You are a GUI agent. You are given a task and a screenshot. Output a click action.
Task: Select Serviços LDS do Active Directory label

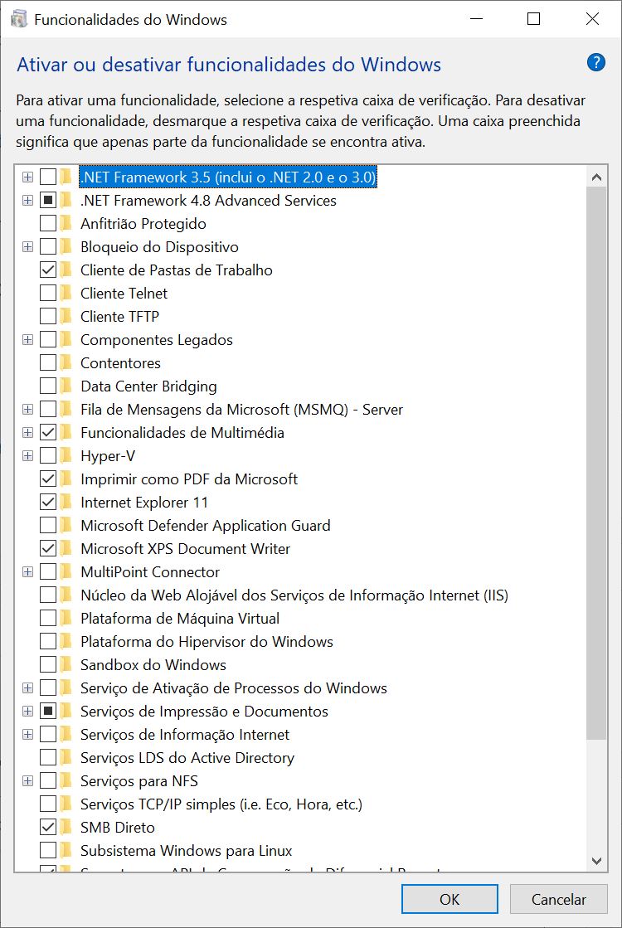click(187, 757)
